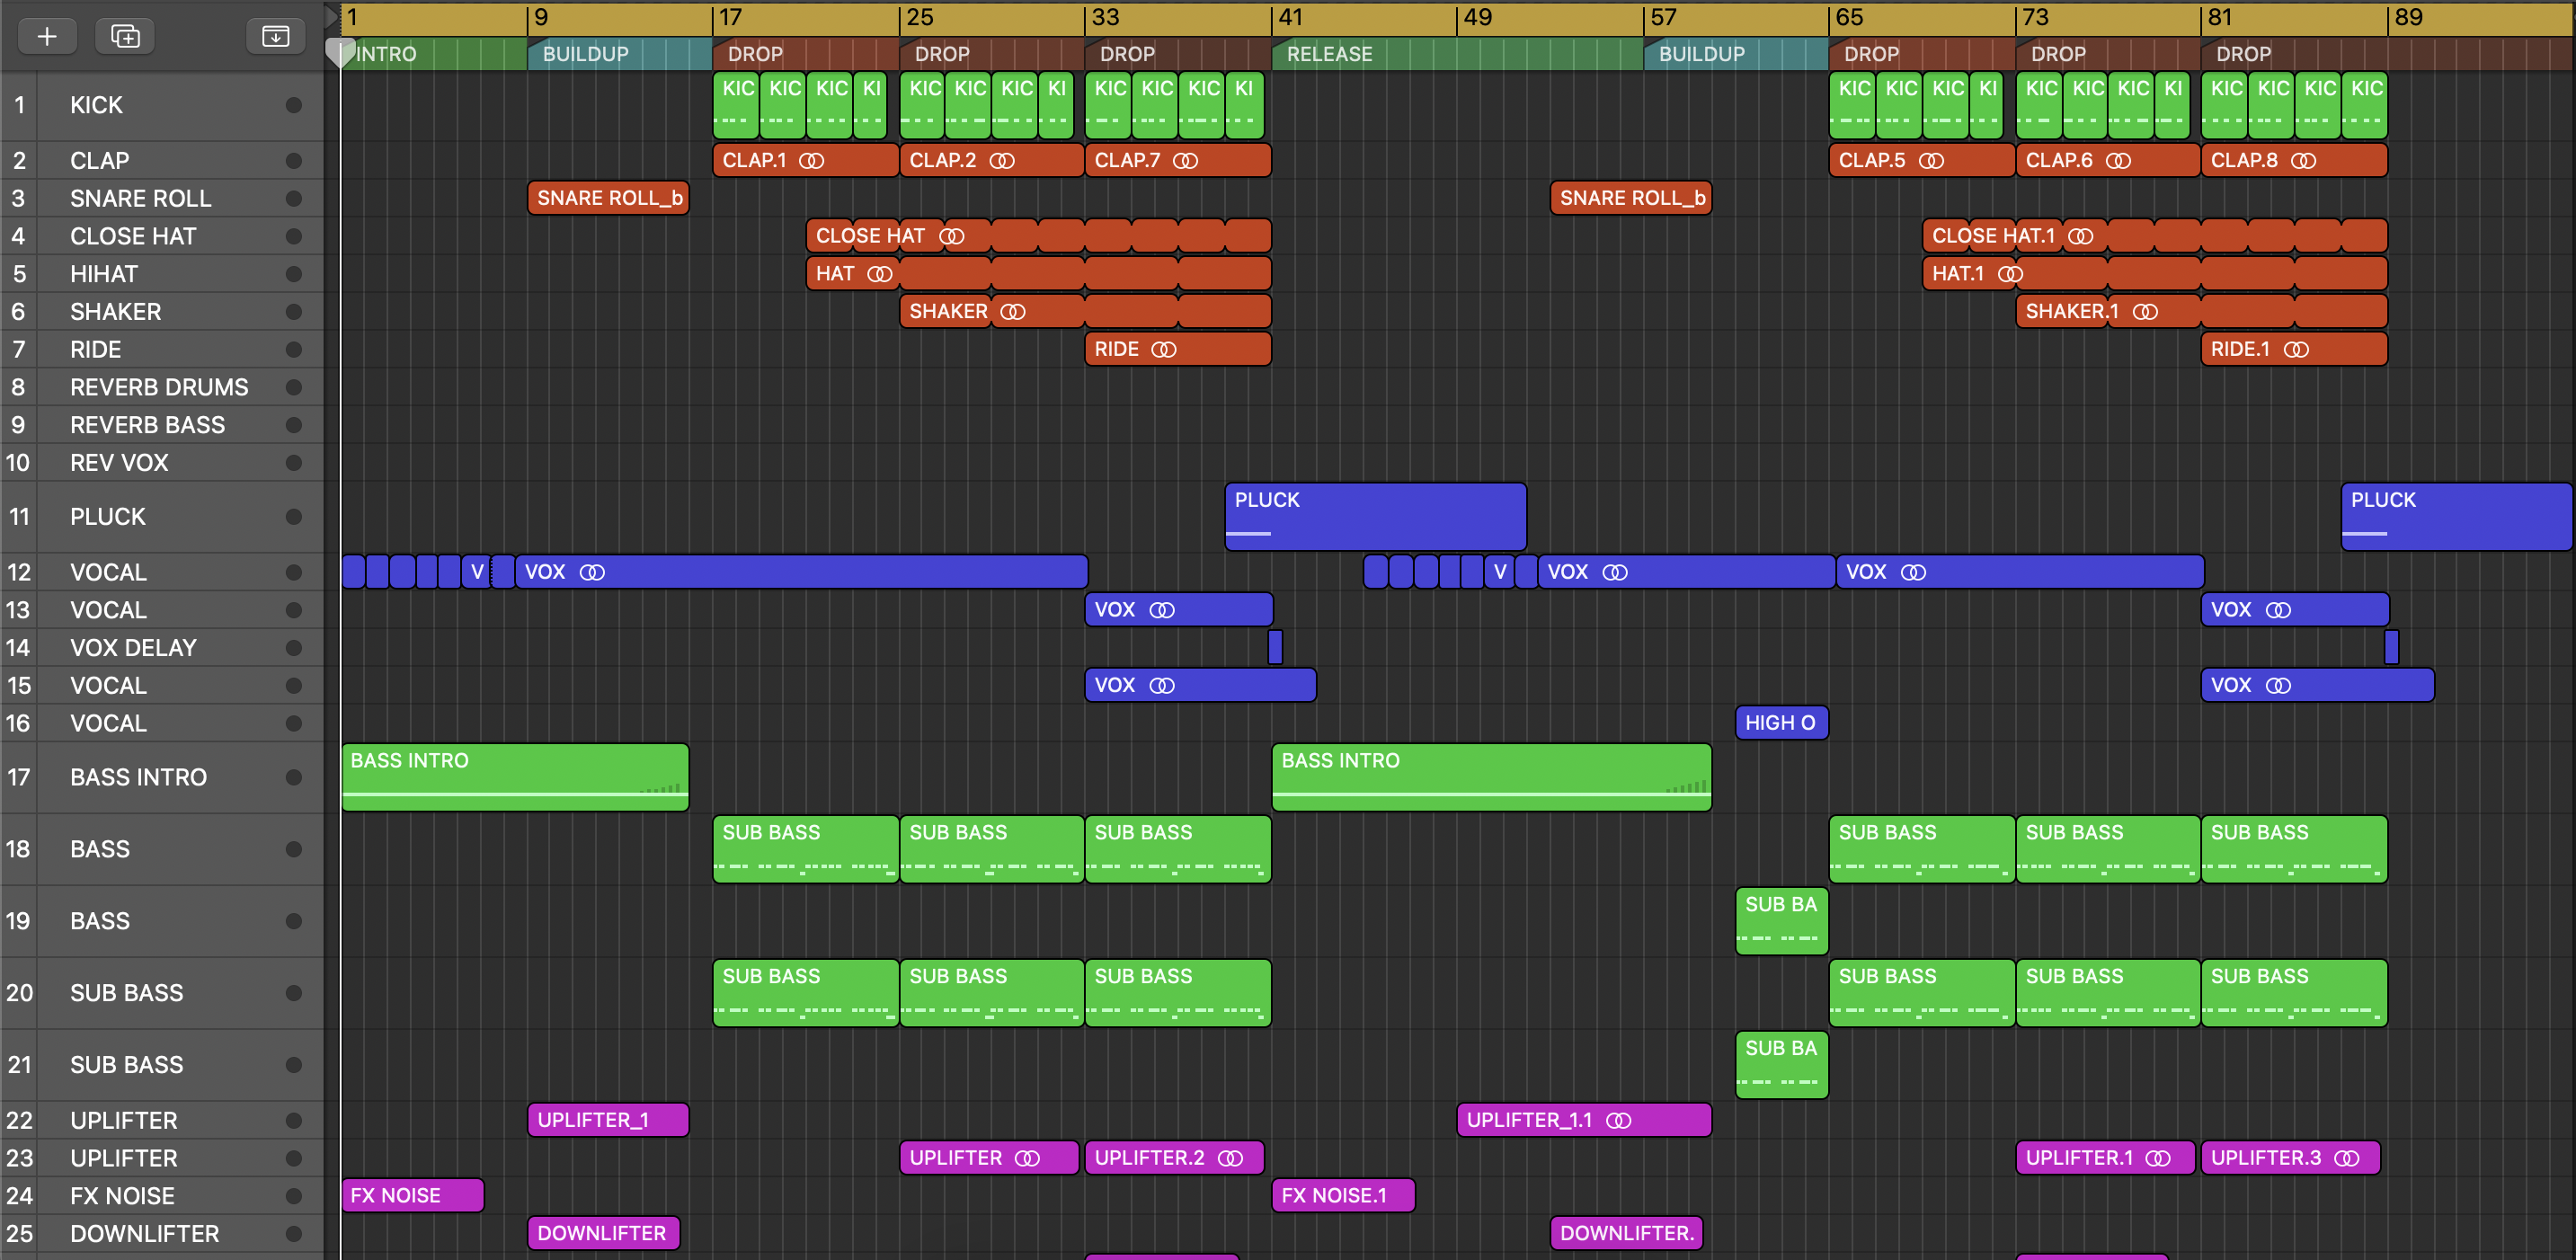Select the first BASS INTRO region
This screenshot has width=2576, height=1260.
514,777
